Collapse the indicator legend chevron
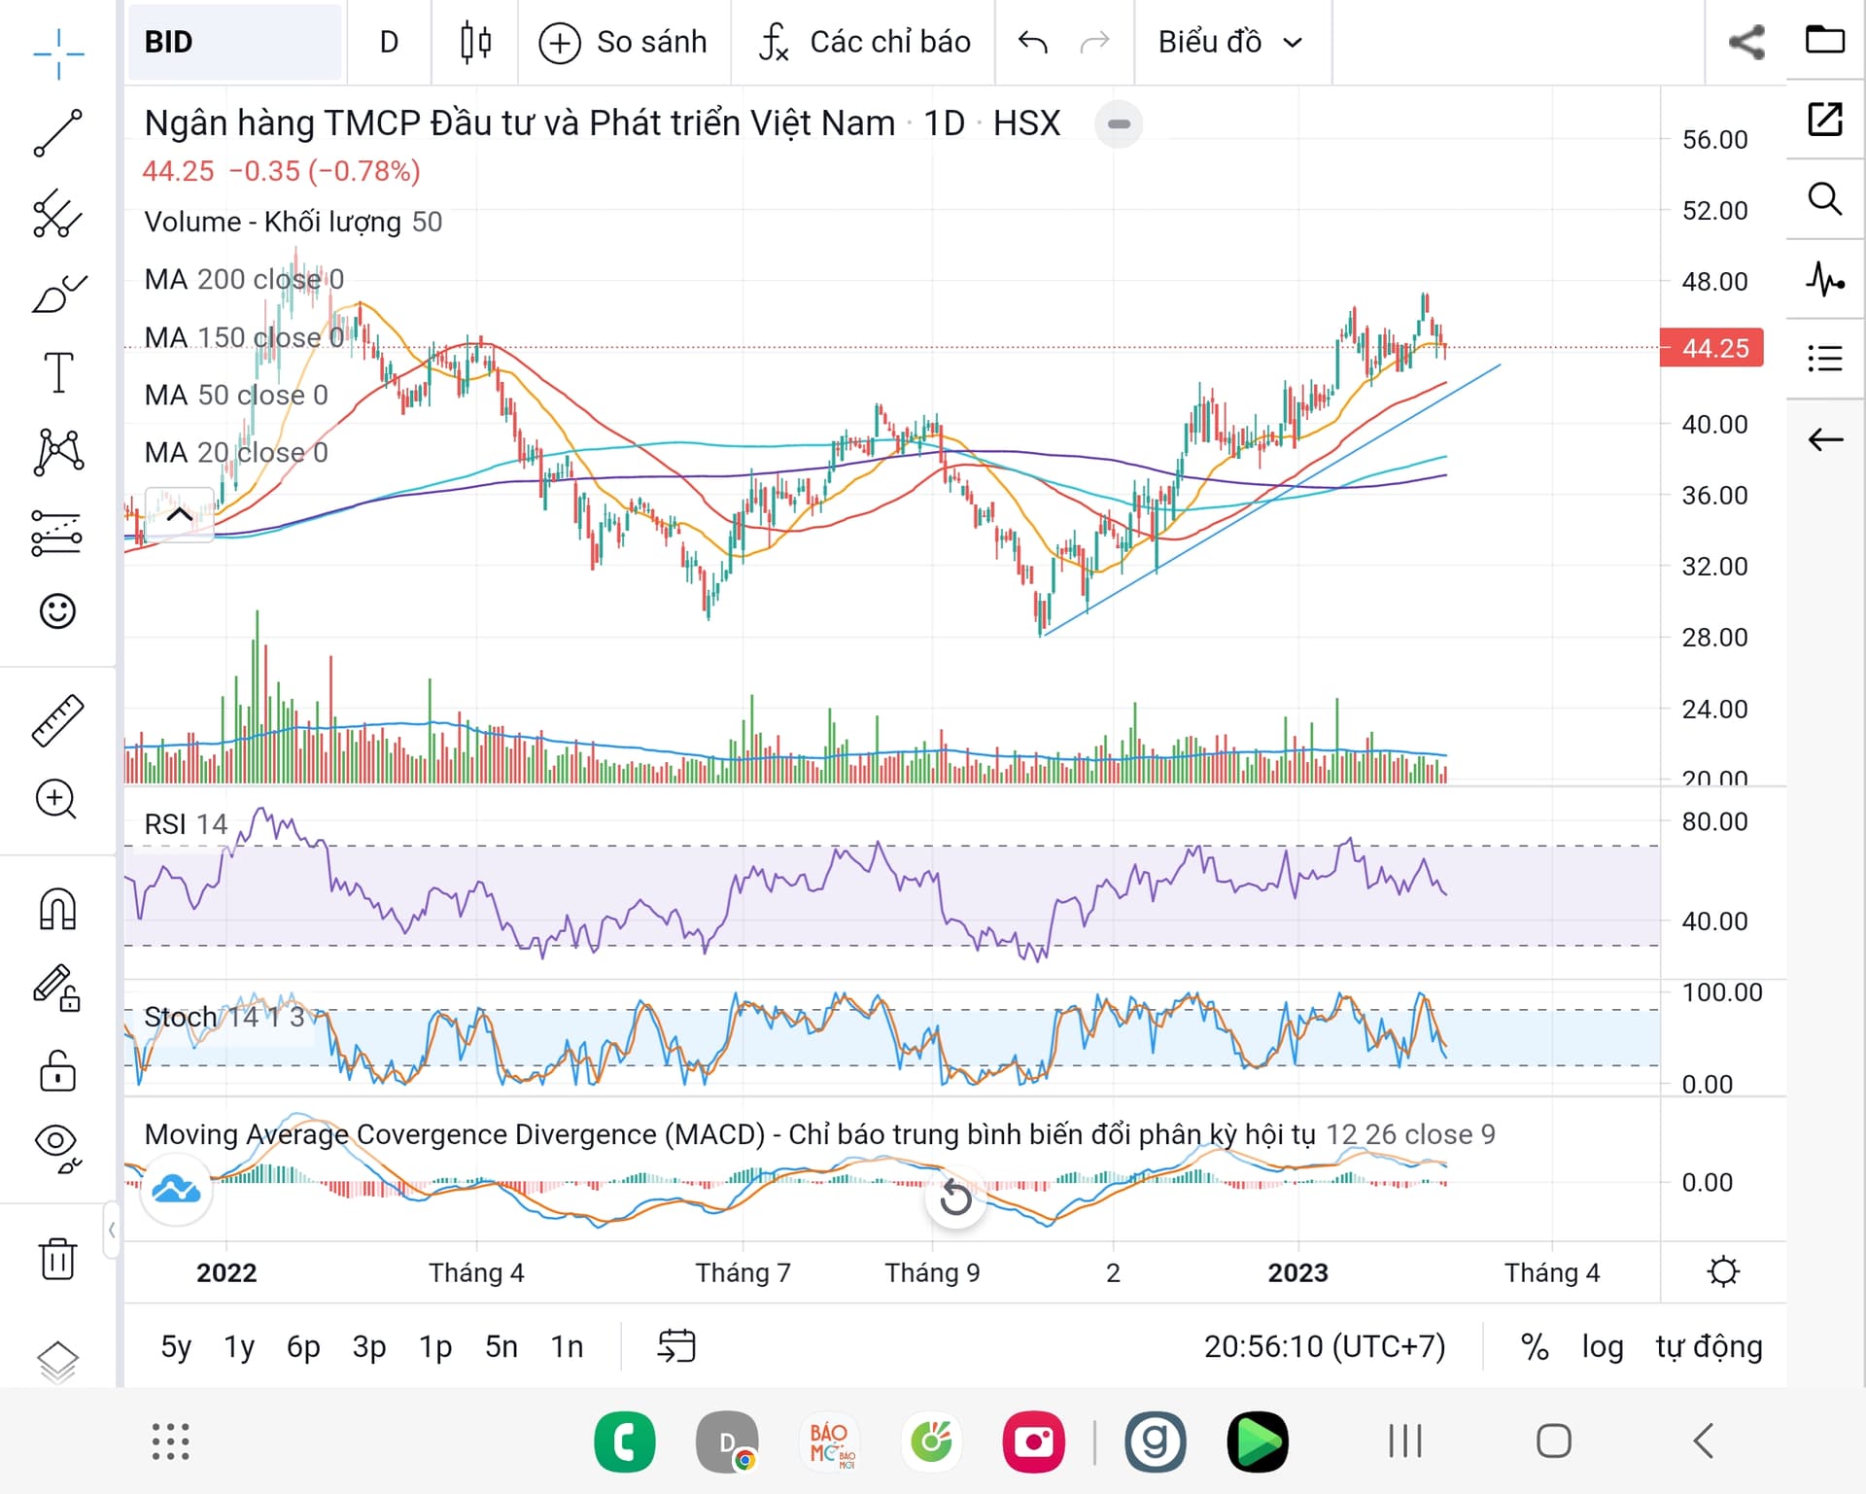This screenshot has height=1494, width=1866. pos(179,514)
